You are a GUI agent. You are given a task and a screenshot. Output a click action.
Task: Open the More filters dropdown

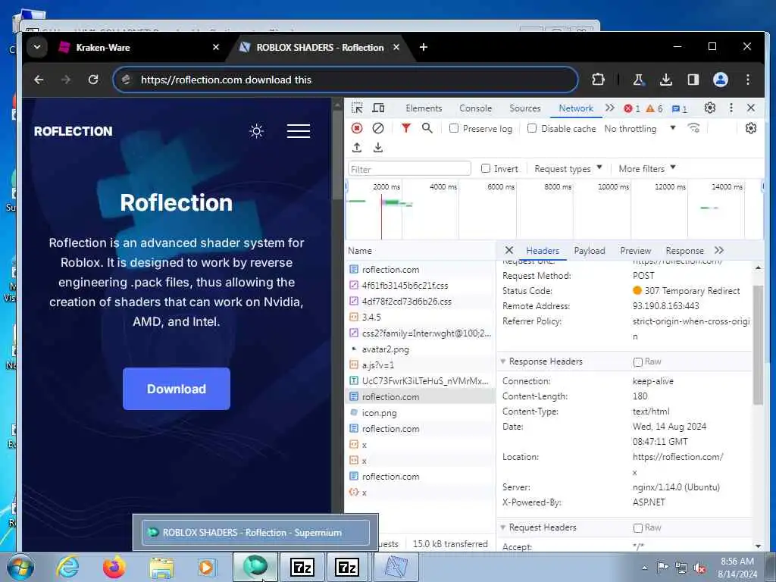pyautogui.click(x=647, y=169)
